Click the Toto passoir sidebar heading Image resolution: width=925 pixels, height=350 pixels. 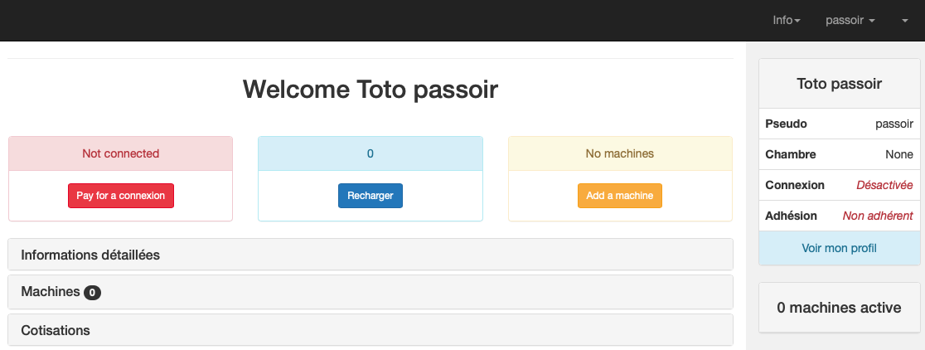839,84
